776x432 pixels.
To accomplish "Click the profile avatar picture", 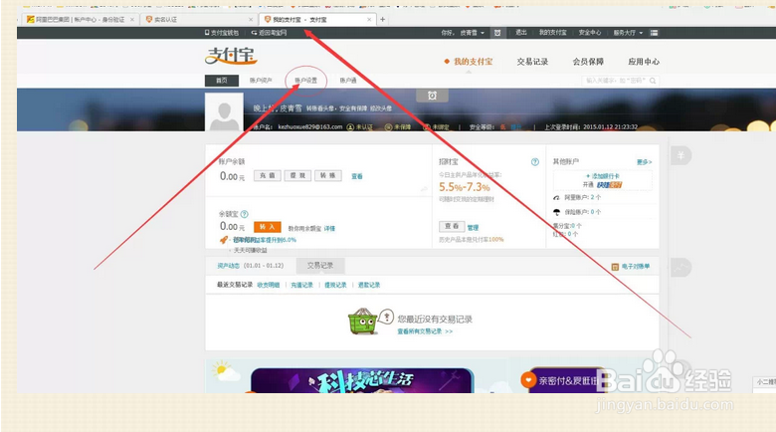I will [x=224, y=111].
